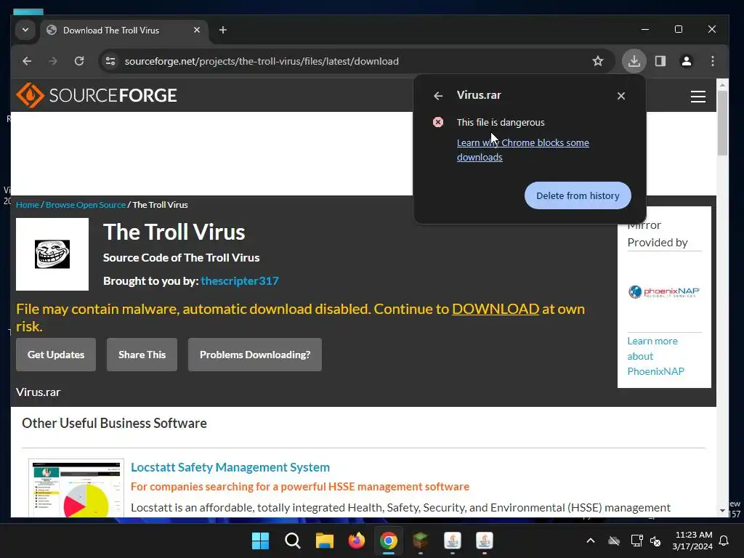The image size is (744, 558).
Task: Open Locstatt Safety Management System link
Action: (230, 467)
